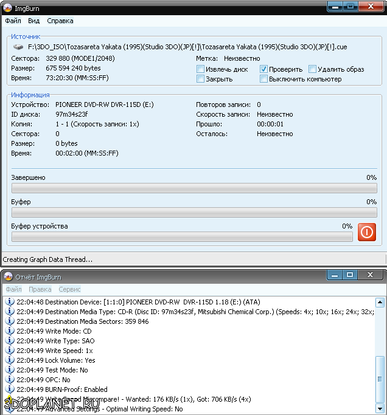Open the Файл menu in ImgBurn

[x=13, y=21]
